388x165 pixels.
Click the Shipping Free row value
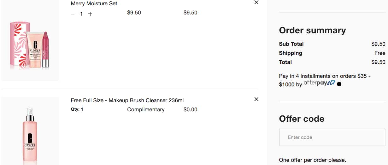(x=380, y=53)
